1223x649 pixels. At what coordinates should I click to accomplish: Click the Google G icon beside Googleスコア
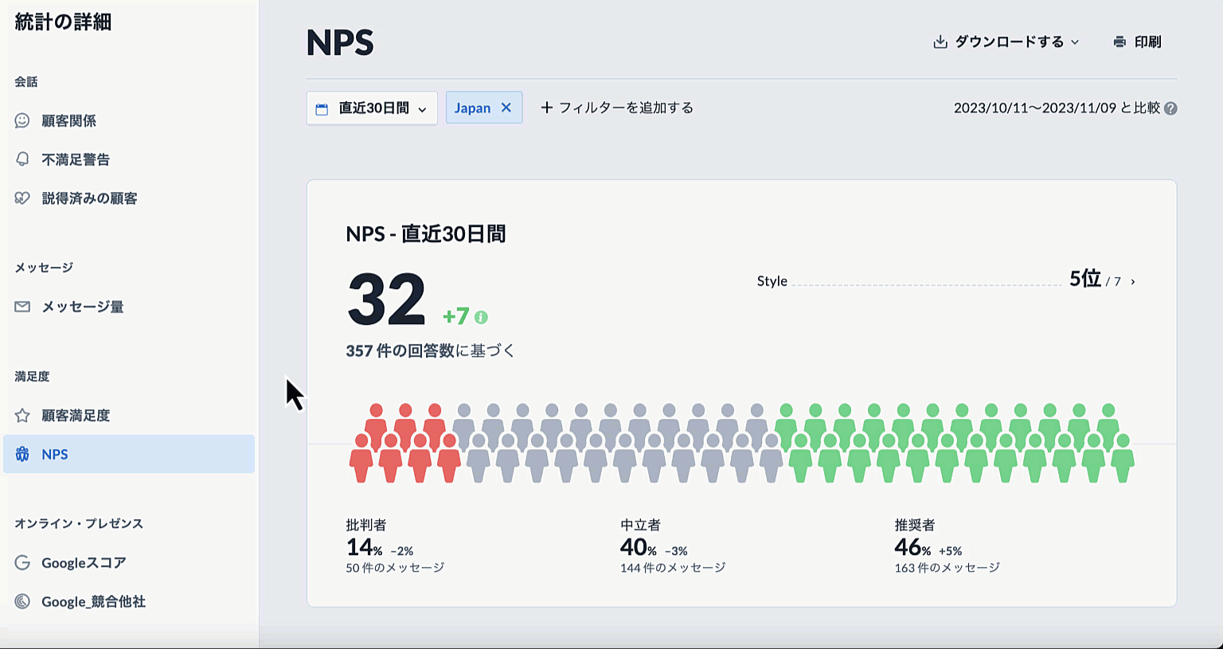tap(22, 563)
